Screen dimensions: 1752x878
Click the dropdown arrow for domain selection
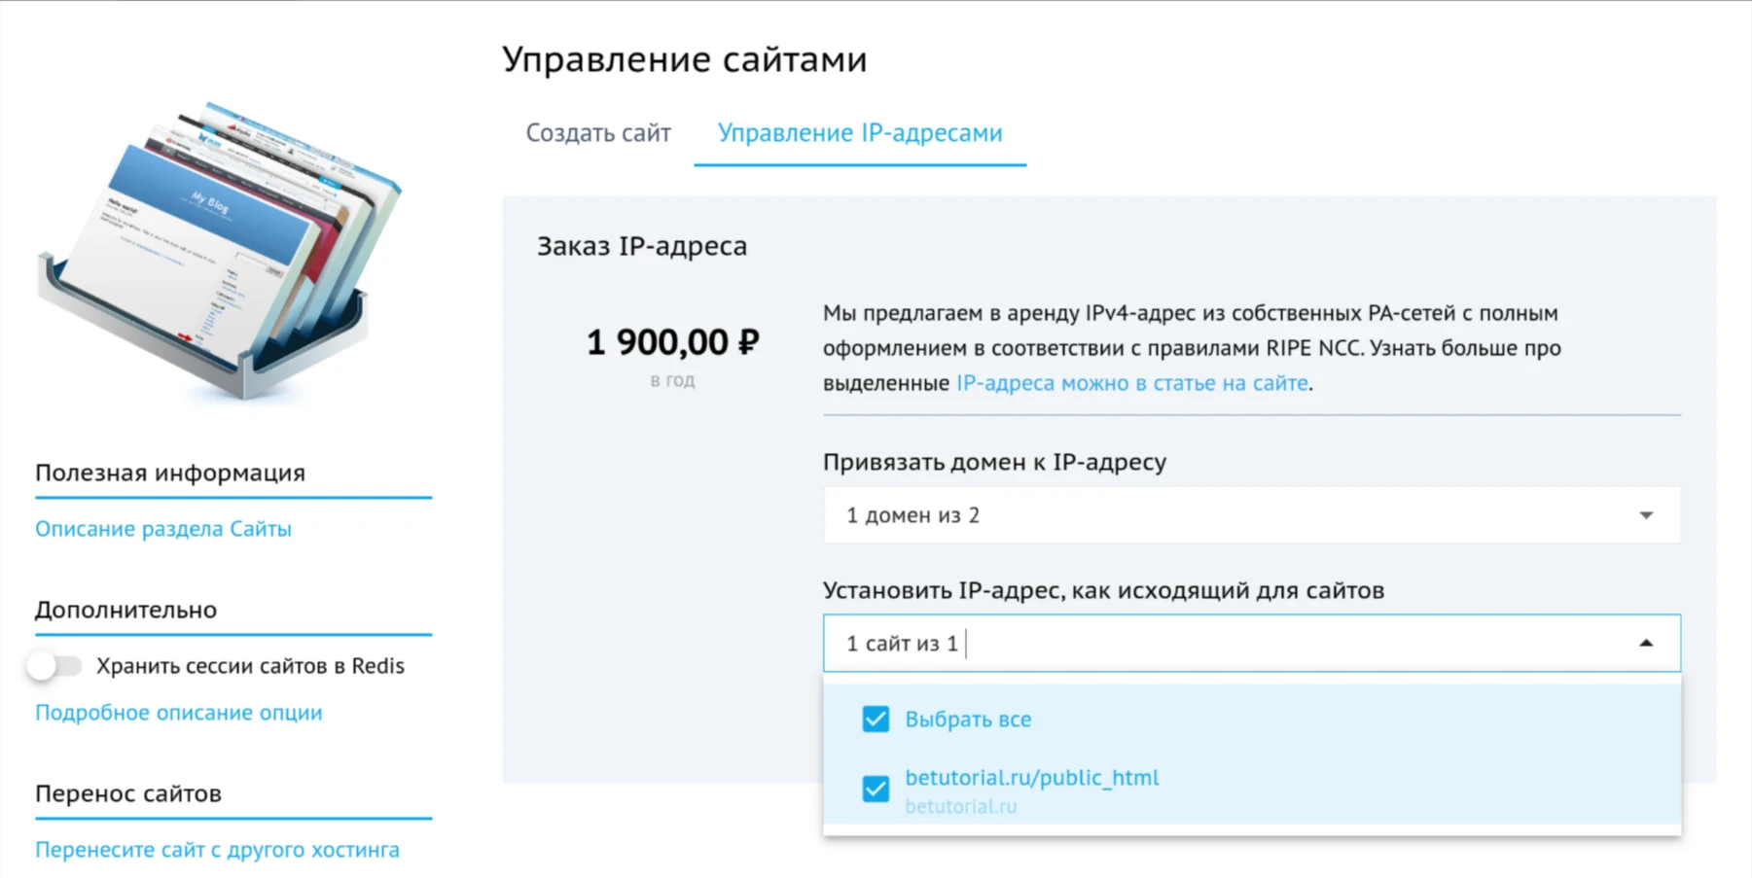(1644, 515)
